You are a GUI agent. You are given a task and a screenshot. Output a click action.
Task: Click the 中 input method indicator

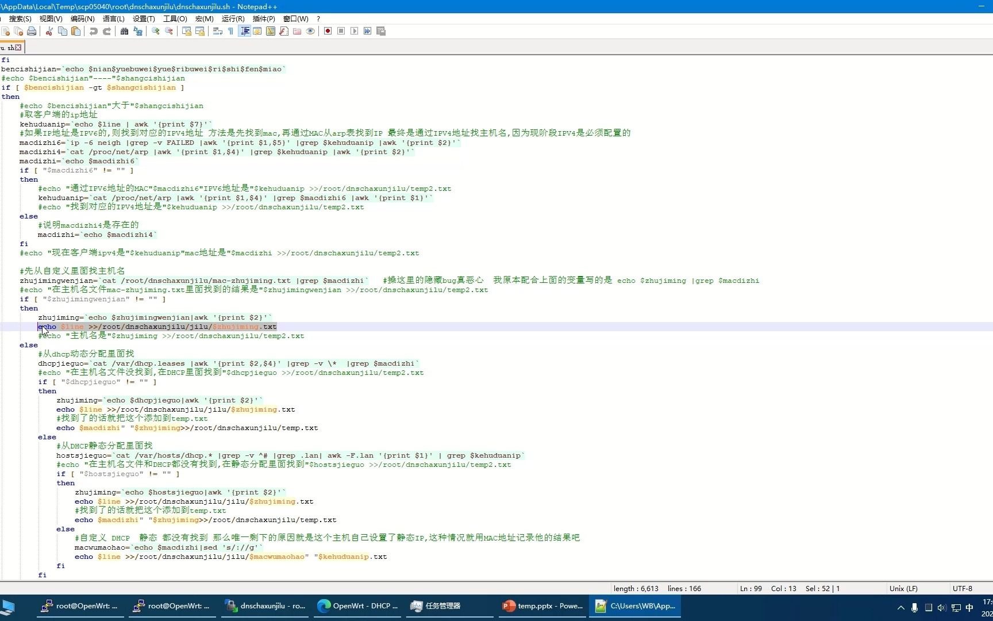click(x=969, y=608)
